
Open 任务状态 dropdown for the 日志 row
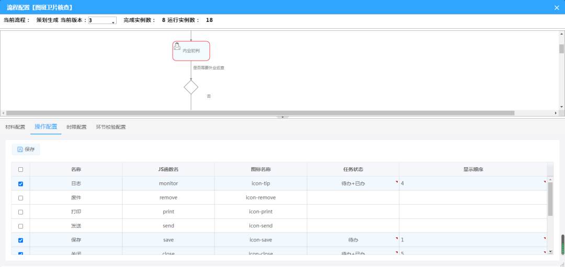[x=353, y=184]
